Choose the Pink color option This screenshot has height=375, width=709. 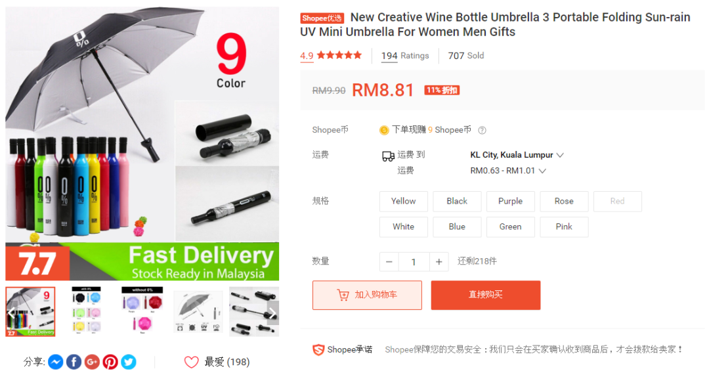pyautogui.click(x=564, y=227)
